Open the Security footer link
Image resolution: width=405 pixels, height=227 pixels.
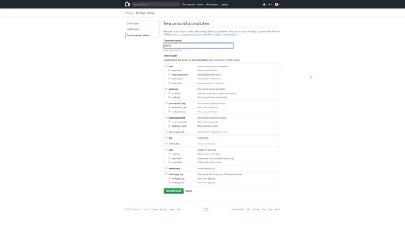pos(163,209)
